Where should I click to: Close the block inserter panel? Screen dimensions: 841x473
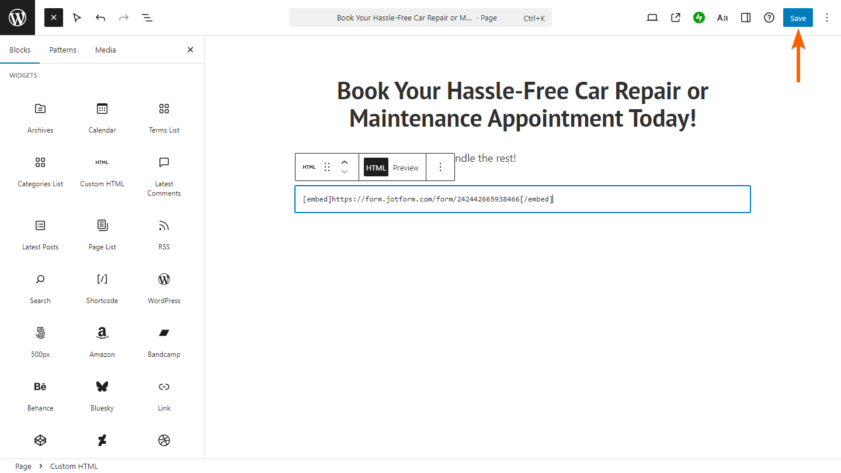click(190, 50)
